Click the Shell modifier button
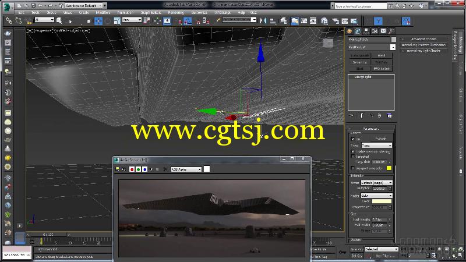Image resolution: width=466 pixels, height=262 pixels. [359, 69]
